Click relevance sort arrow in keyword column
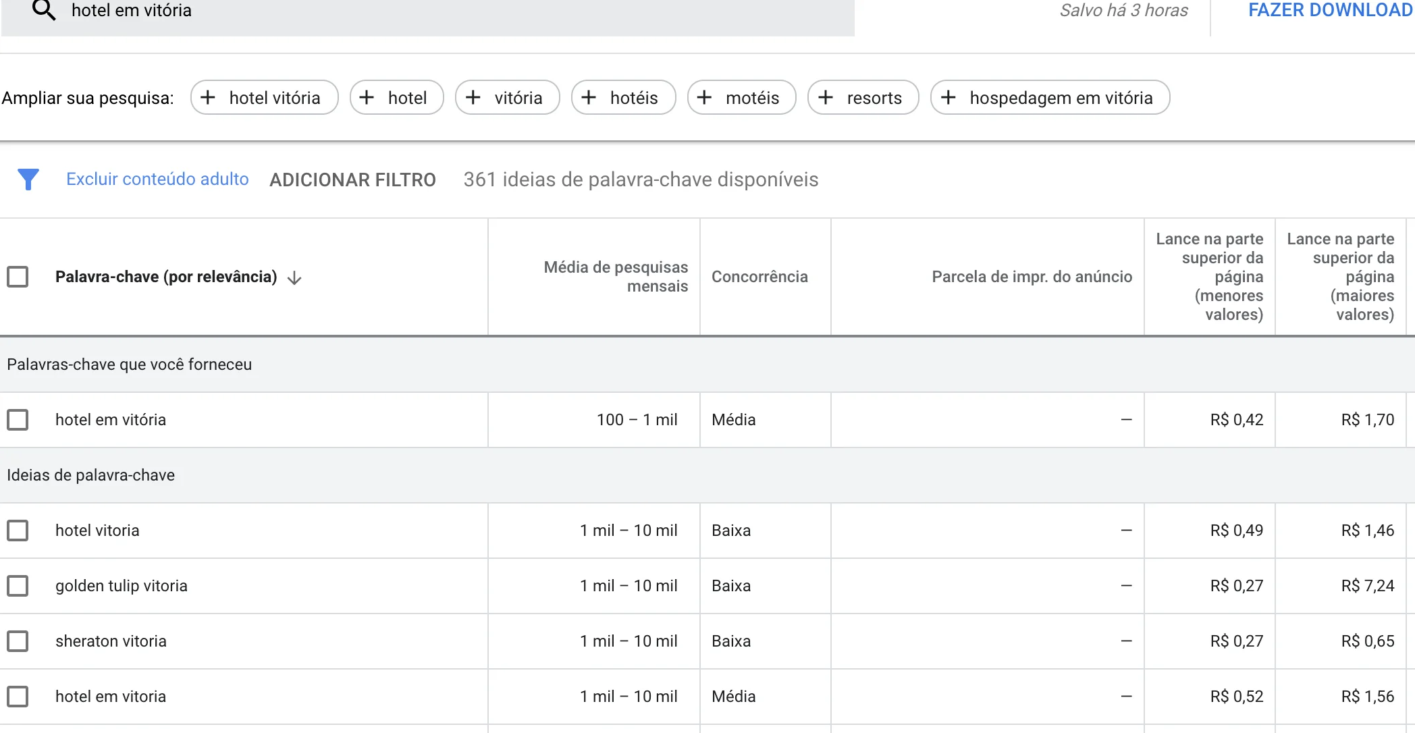Image resolution: width=1415 pixels, height=733 pixels. tap(294, 277)
